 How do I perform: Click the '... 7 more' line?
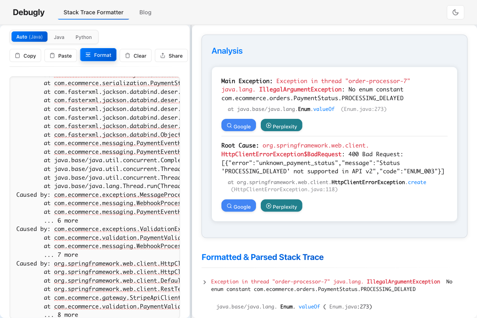(x=61, y=255)
